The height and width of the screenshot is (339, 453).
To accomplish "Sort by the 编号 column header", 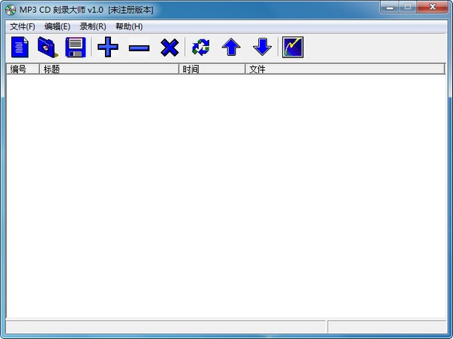I will point(22,69).
